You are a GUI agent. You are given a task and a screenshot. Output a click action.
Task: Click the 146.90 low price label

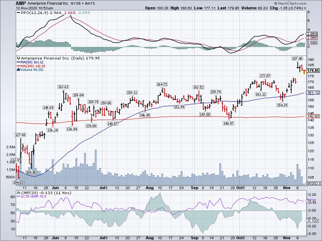[145, 115]
